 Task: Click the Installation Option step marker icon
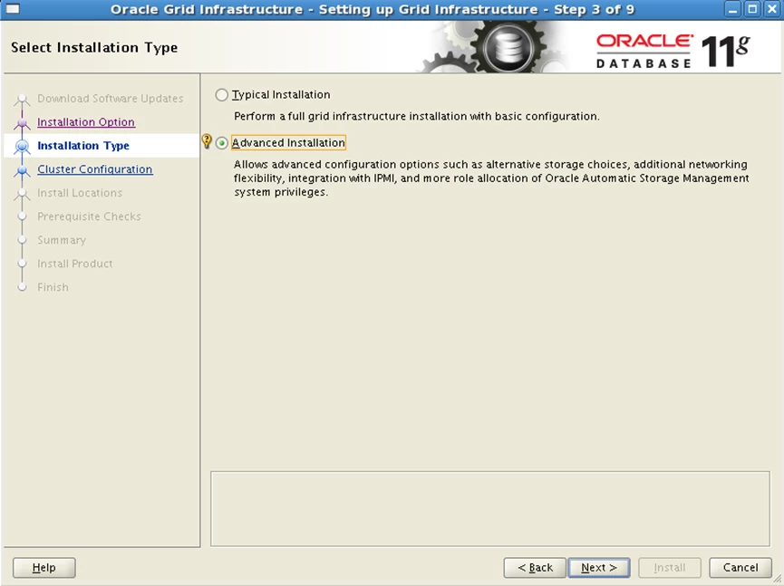[22, 122]
